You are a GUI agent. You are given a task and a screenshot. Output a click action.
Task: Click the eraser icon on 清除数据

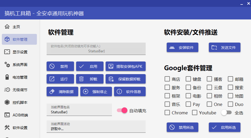pyautogui.click(x=52, y=91)
